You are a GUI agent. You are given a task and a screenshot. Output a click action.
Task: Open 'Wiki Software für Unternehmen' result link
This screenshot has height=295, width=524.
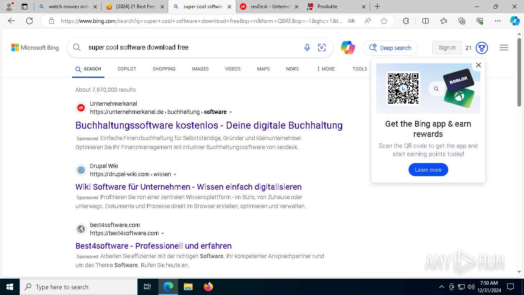[x=188, y=187]
